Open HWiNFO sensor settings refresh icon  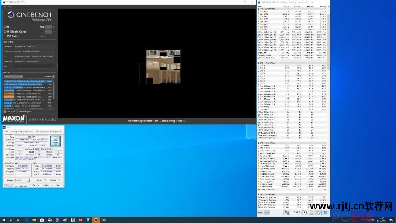pyautogui.click(x=318, y=213)
